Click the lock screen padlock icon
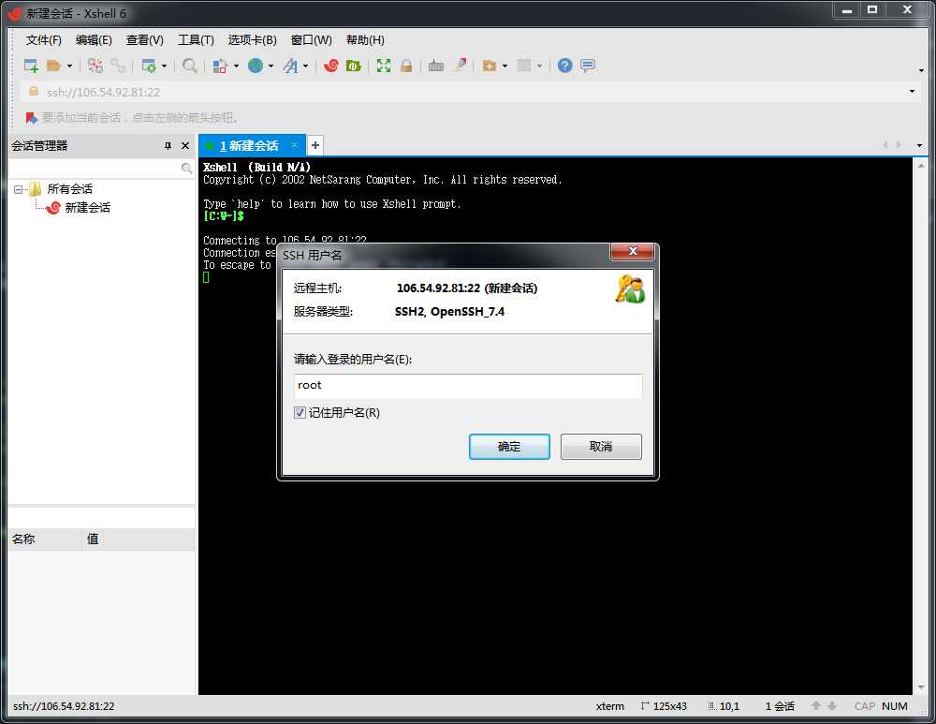This screenshot has width=936, height=724. [x=406, y=66]
